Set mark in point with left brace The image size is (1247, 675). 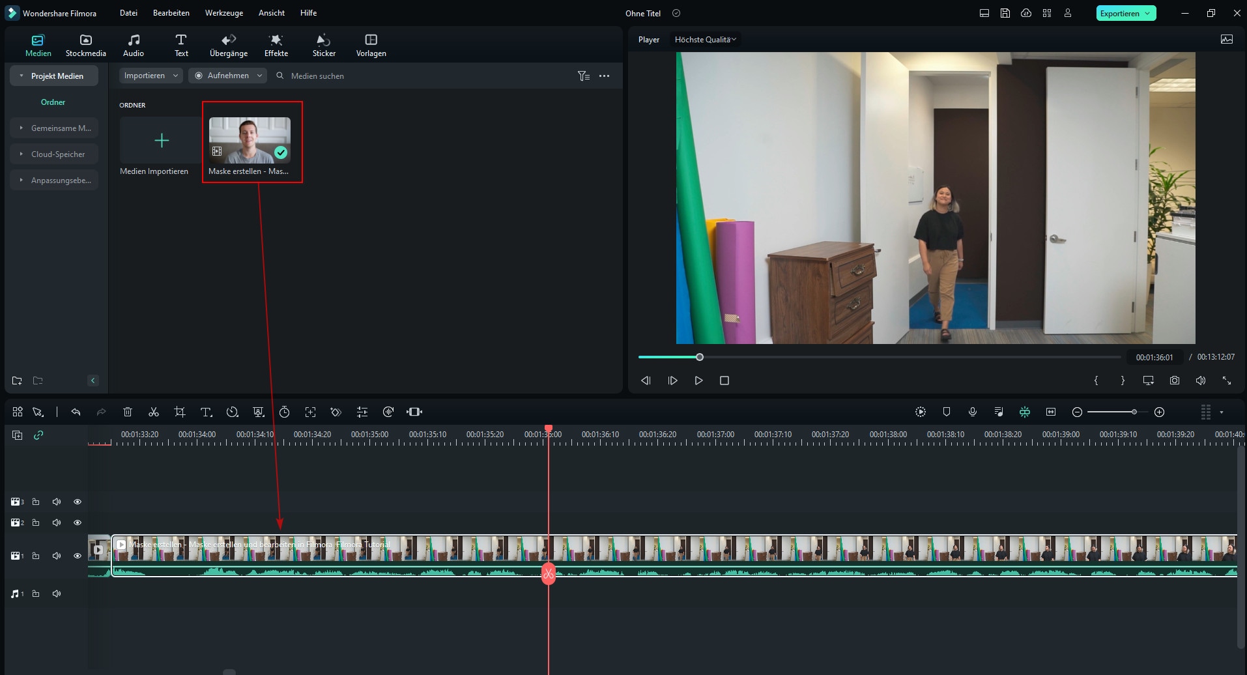tap(1096, 381)
